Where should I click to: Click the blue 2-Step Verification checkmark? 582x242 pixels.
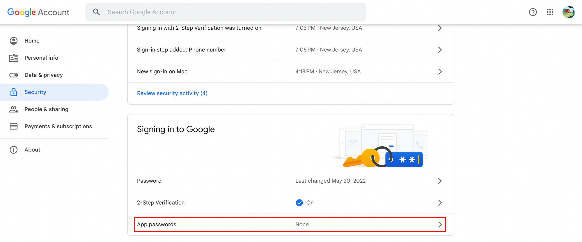pos(299,203)
